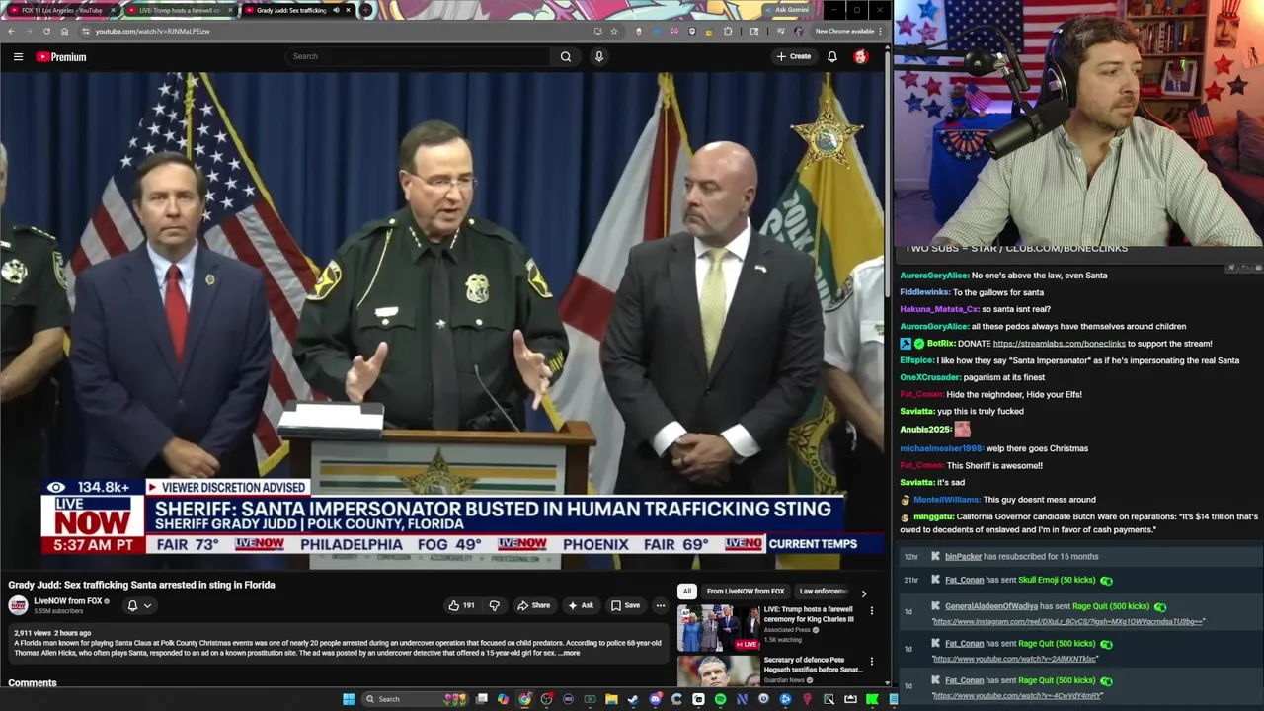
Task: Start voice search with the microphone
Action: (598, 56)
